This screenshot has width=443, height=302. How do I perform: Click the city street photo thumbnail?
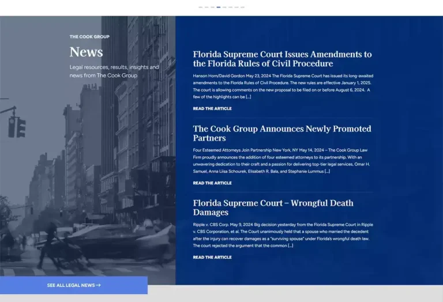pos(88,150)
